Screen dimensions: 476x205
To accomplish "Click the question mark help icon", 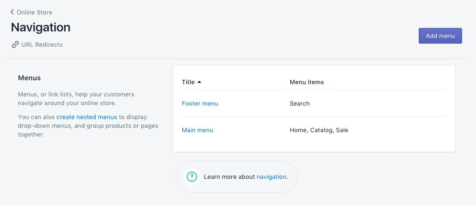I will (x=191, y=177).
